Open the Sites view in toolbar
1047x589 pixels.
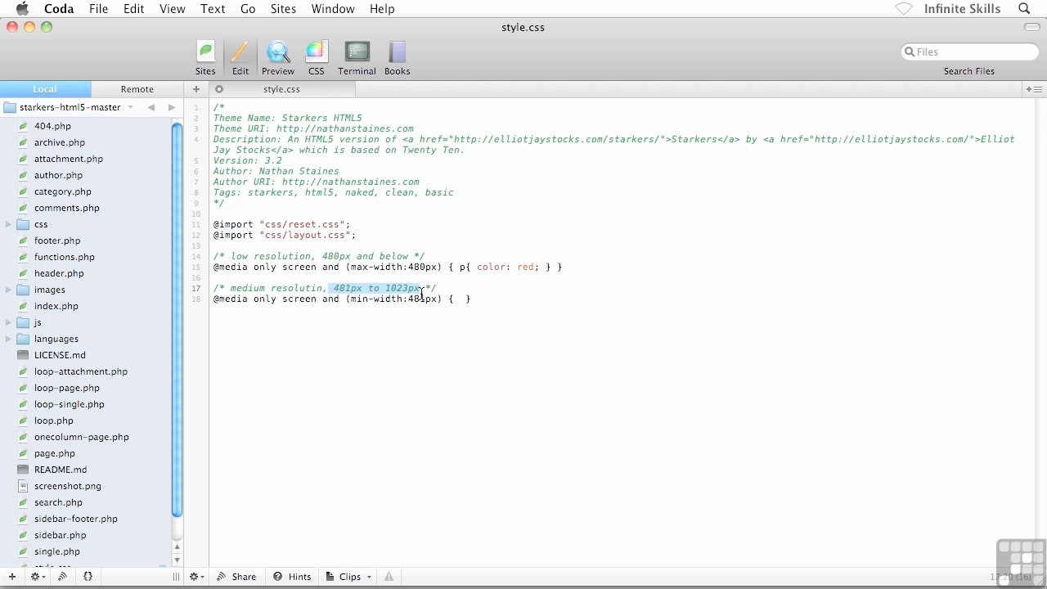coord(205,58)
